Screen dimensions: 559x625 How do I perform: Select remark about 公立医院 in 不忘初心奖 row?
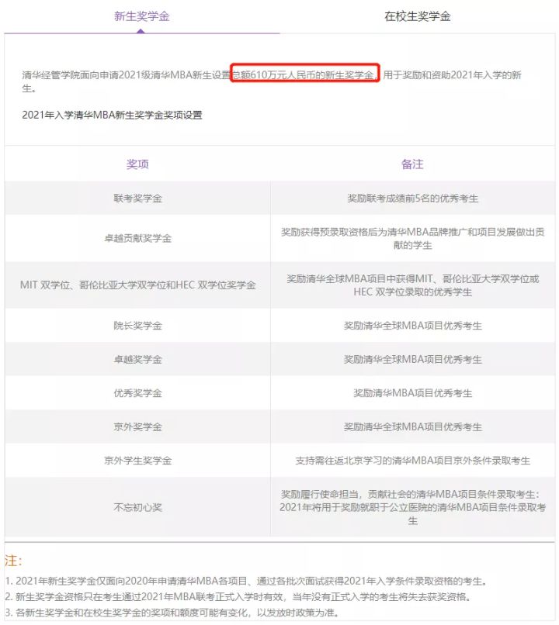(412, 507)
